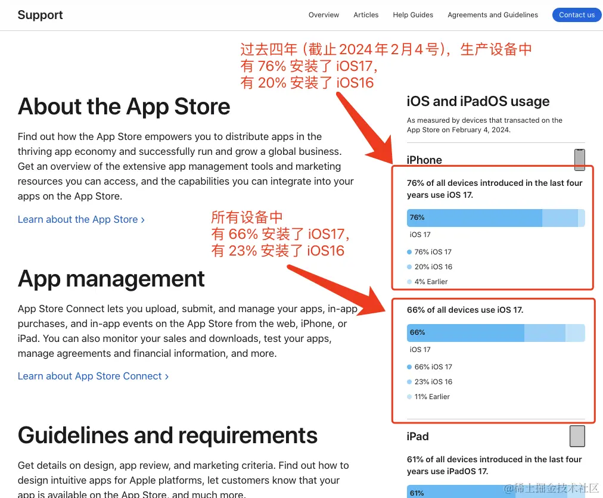Click the 76% iOS 17 legend entry
The image size is (603, 498).
coord(429,252)
